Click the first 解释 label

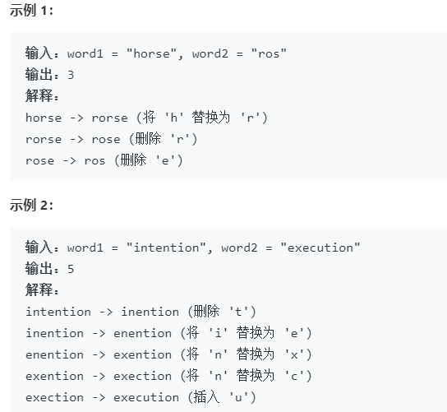click(42, 96)
